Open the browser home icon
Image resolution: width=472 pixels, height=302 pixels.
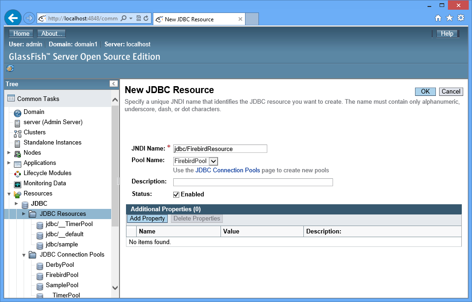coord(438,18)
